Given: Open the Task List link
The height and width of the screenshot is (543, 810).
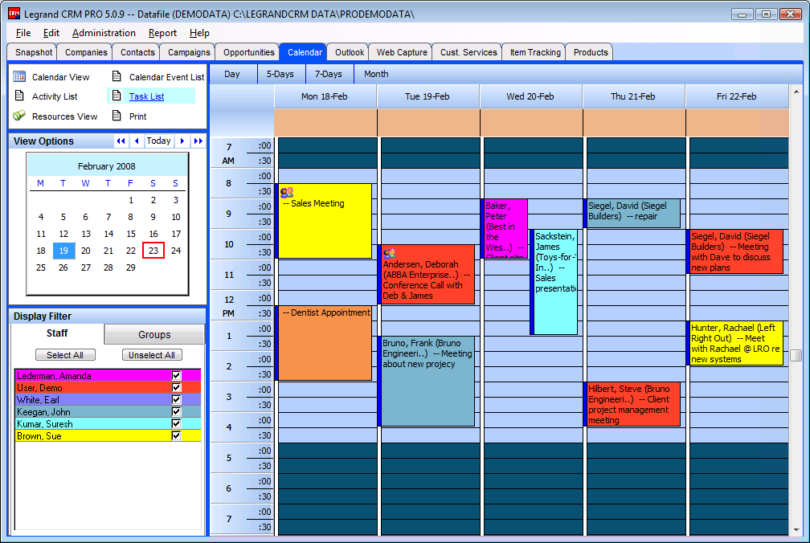Looking at the screenshot, I should [147, 96].
